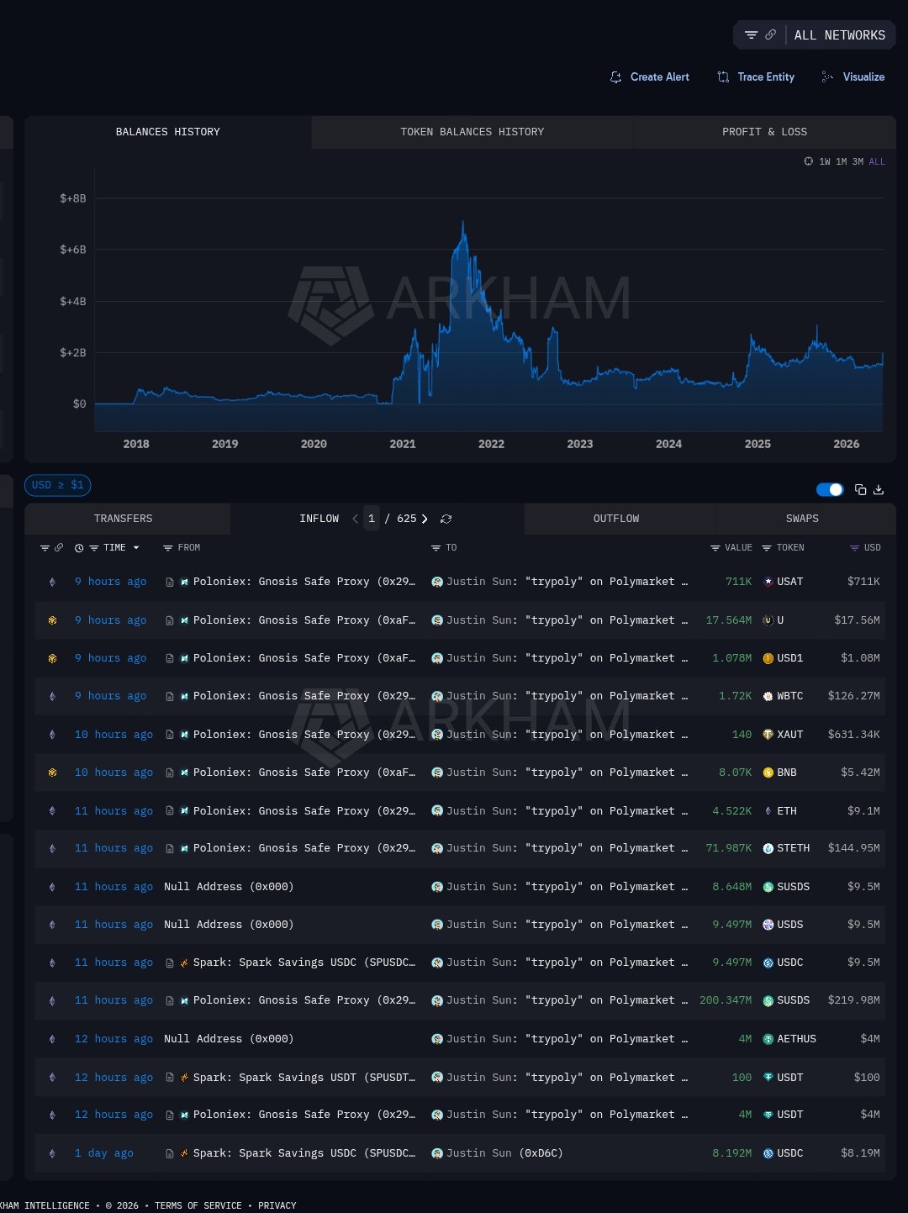Screen dimensions: 908x1213
Task: Click Justin Sun avatar in the 8.192M USDC row
Action: click(x=437, y=1153)
